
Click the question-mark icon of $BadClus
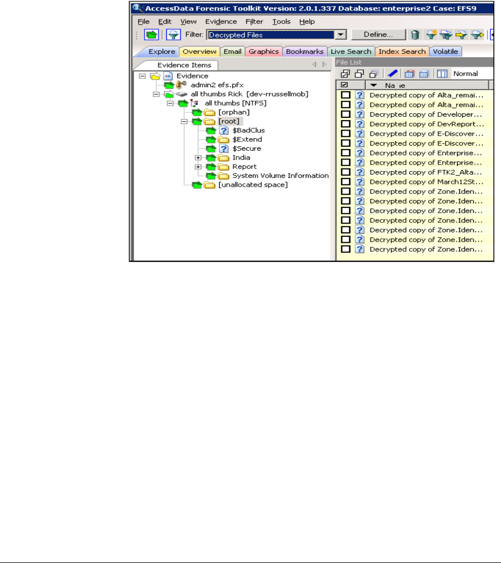[224, 131]
